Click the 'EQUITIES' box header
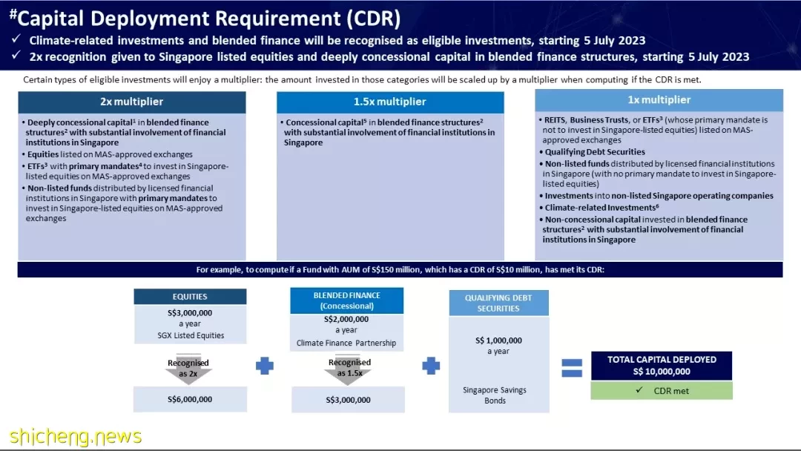 click(190, 297)
